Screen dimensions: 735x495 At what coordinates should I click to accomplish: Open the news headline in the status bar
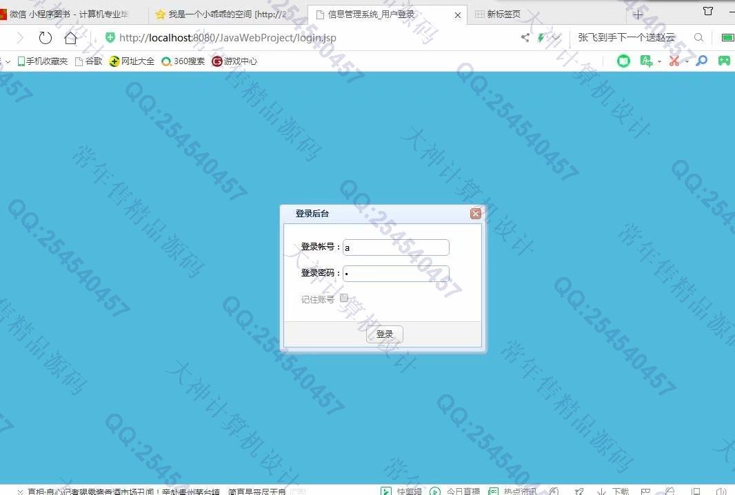point(157,492)
